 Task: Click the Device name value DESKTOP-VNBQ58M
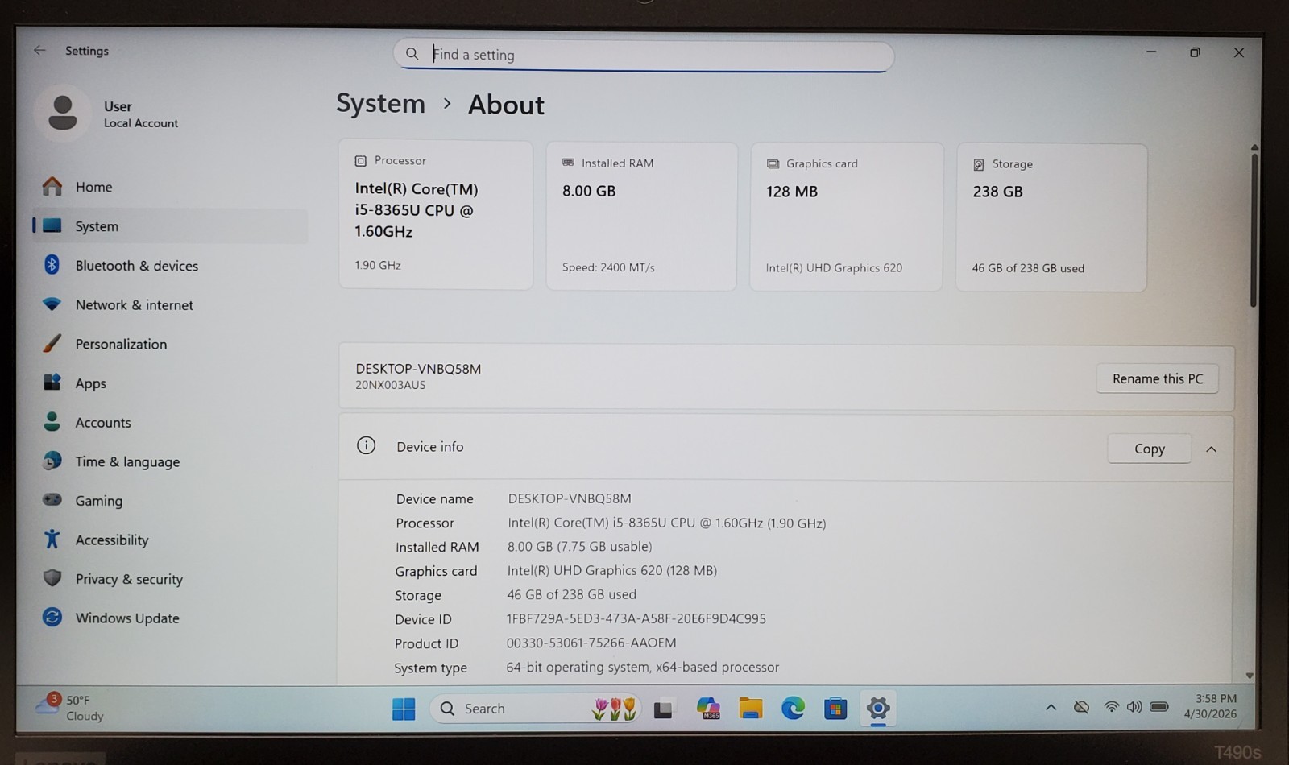pyautogui.click(x=570, y=498)
